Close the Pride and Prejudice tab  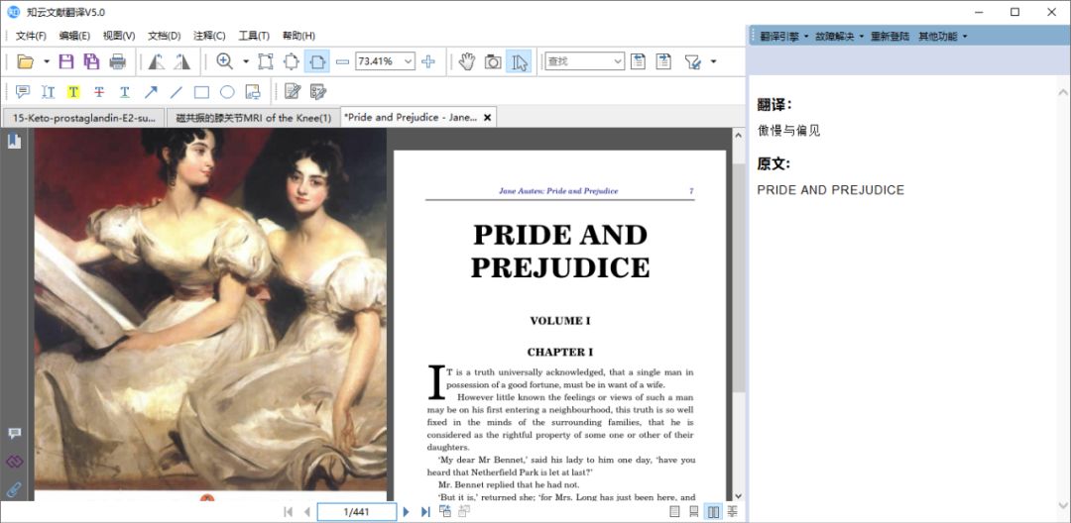(x=487, y=117)
